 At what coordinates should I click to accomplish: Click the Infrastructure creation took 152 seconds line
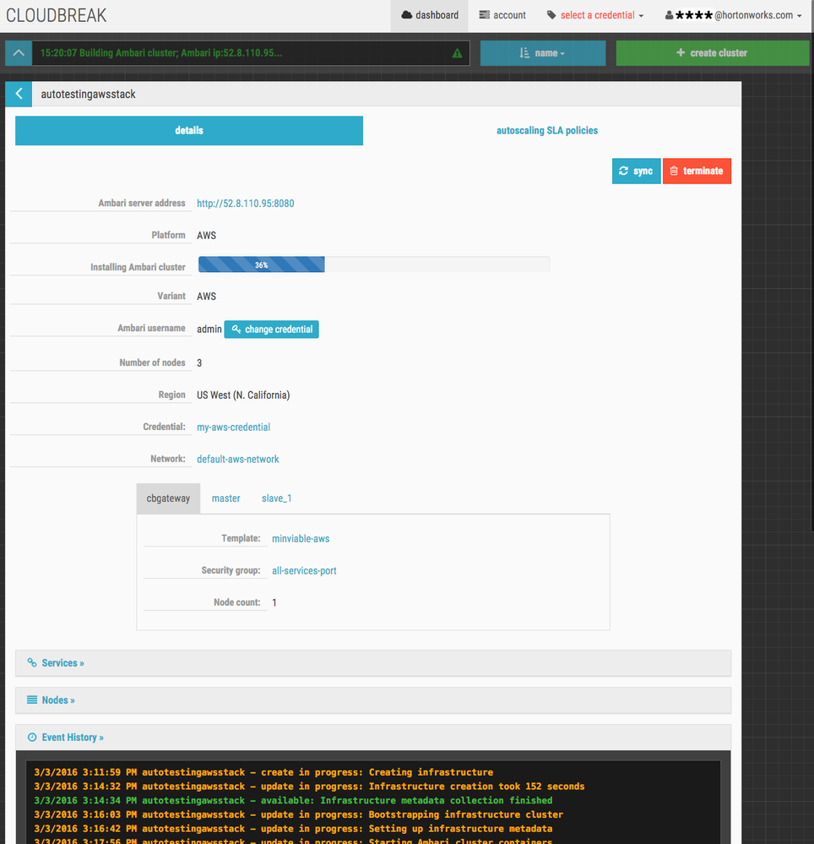pos(309,787)
